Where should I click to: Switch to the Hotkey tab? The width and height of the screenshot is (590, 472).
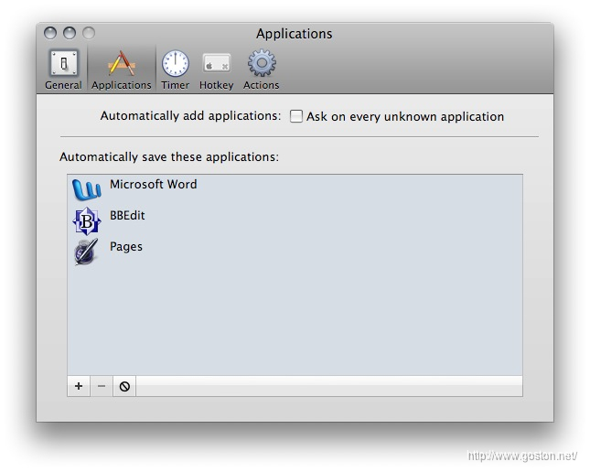[217, 70]
